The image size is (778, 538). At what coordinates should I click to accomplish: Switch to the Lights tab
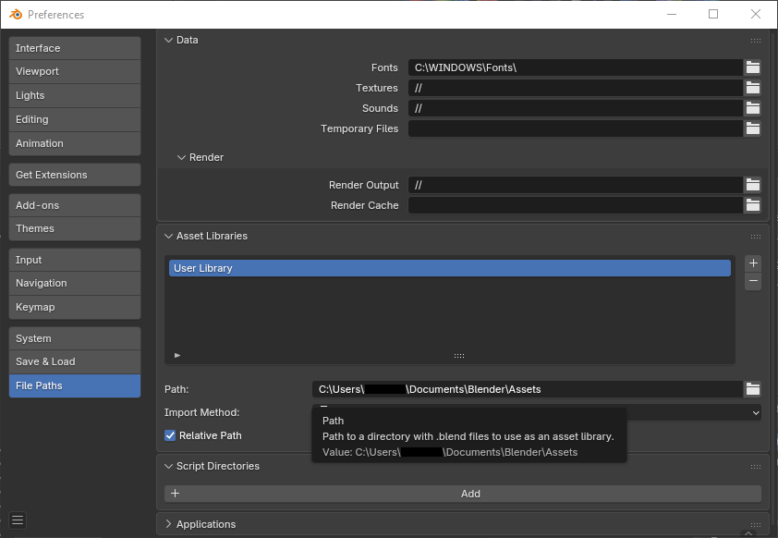tap(75, 95)
